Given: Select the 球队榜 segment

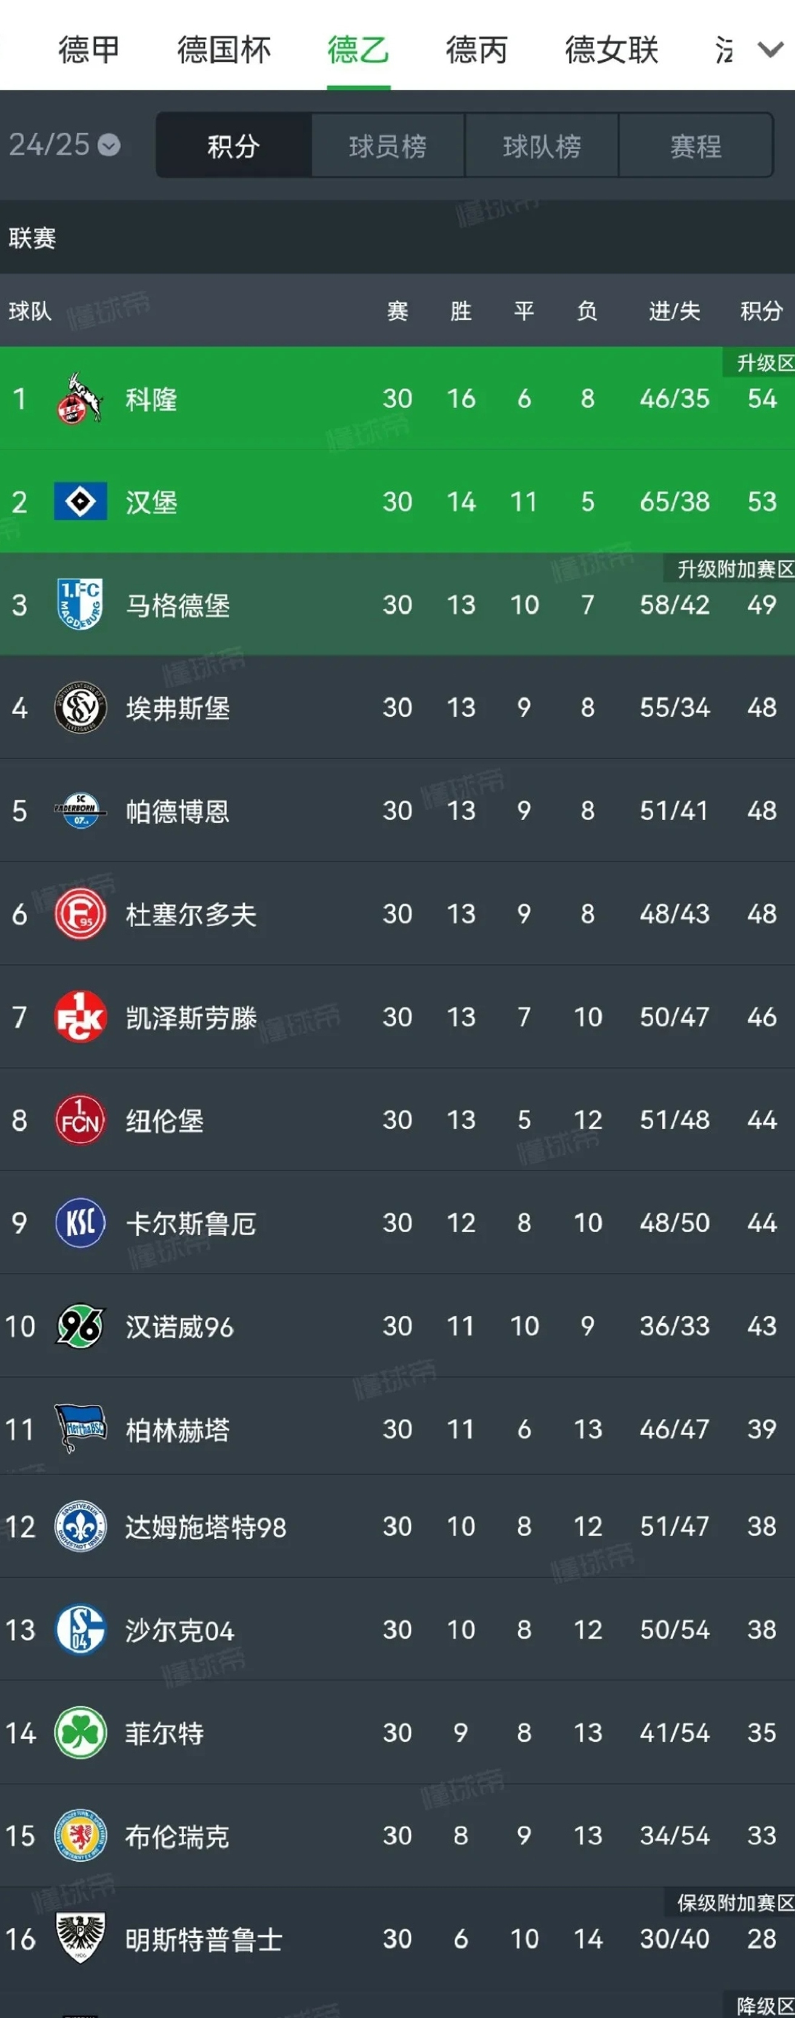Looking at the screenshot, I should click(542, 146).
